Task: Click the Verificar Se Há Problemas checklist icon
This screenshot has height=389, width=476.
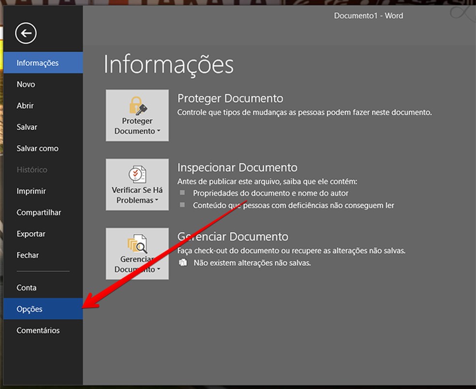Action: click(x=137, y=174)
